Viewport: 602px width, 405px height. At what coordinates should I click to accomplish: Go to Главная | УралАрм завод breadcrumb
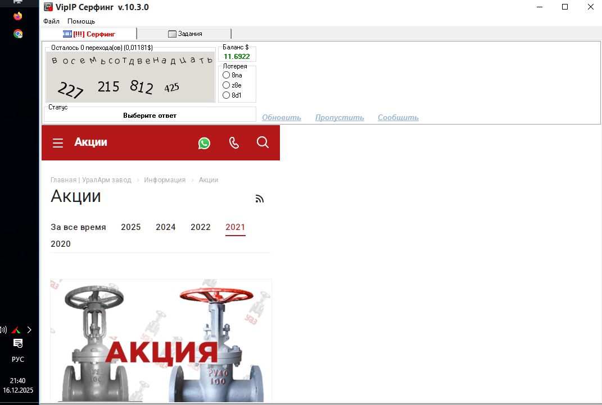[x=91, y=180]
